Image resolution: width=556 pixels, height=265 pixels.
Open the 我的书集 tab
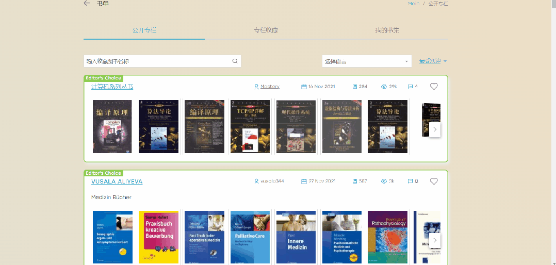387,30
